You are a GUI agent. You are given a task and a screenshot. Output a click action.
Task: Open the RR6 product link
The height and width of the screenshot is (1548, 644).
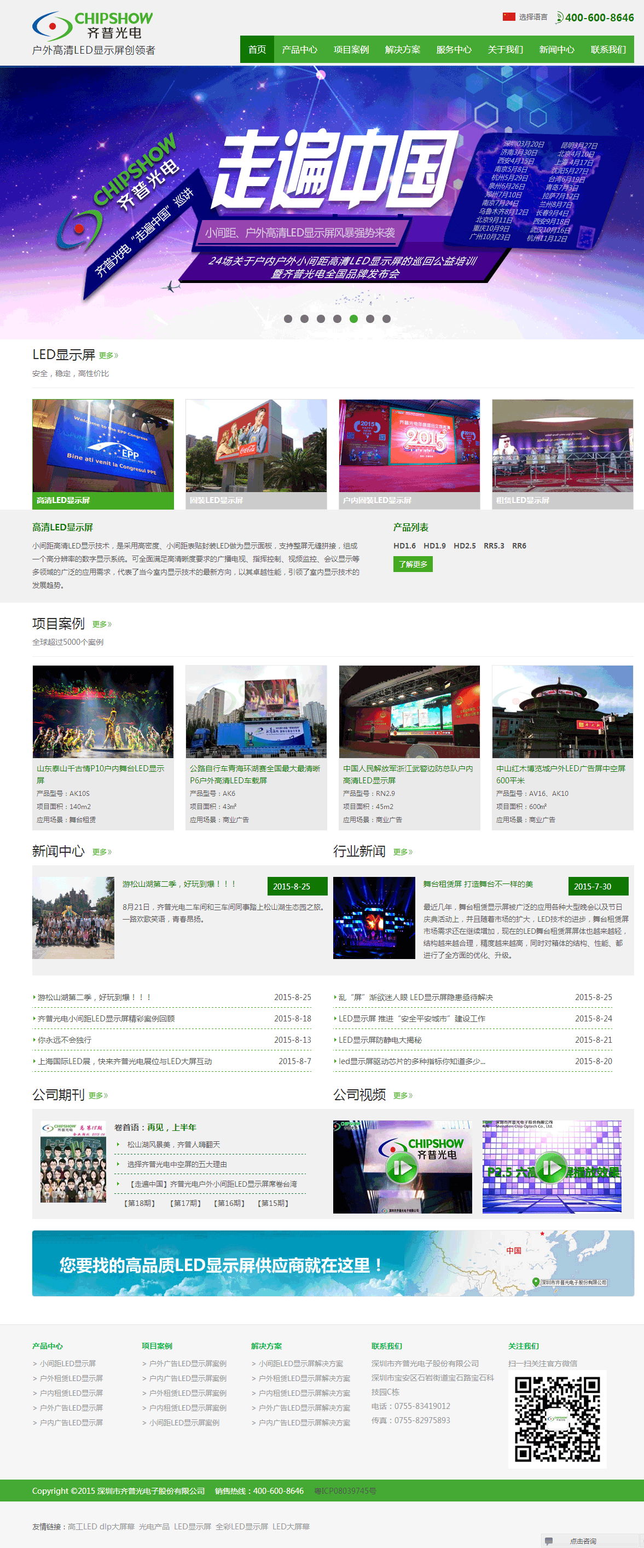tap(519, 546)
